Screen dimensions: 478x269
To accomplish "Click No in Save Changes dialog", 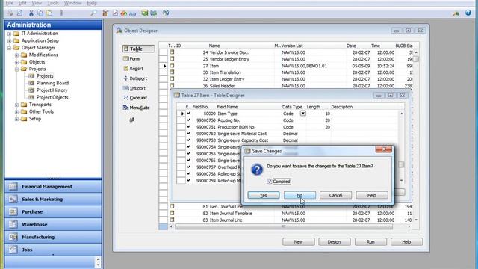I will (x=299, y=195).
